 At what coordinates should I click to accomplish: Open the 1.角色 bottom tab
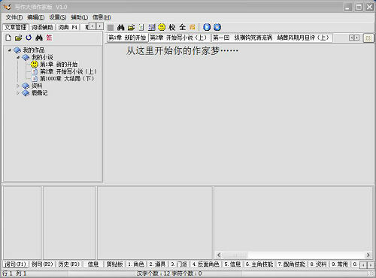pos(136,264)
